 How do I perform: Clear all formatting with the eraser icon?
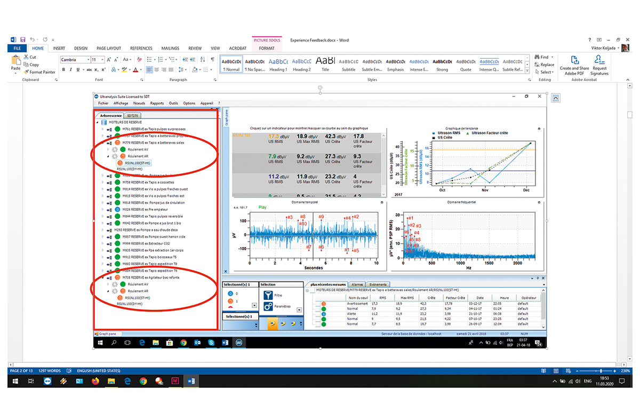tap(140, 60)
